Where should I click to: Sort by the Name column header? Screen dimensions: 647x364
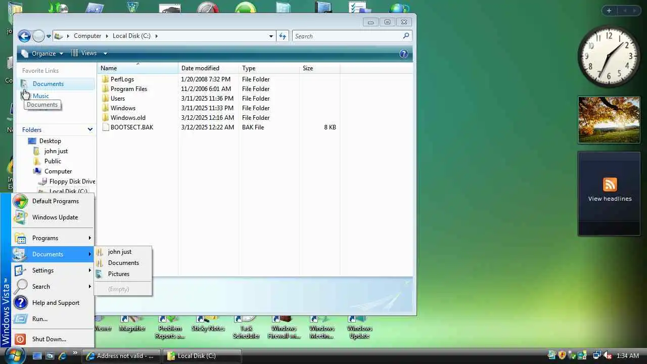138,68
